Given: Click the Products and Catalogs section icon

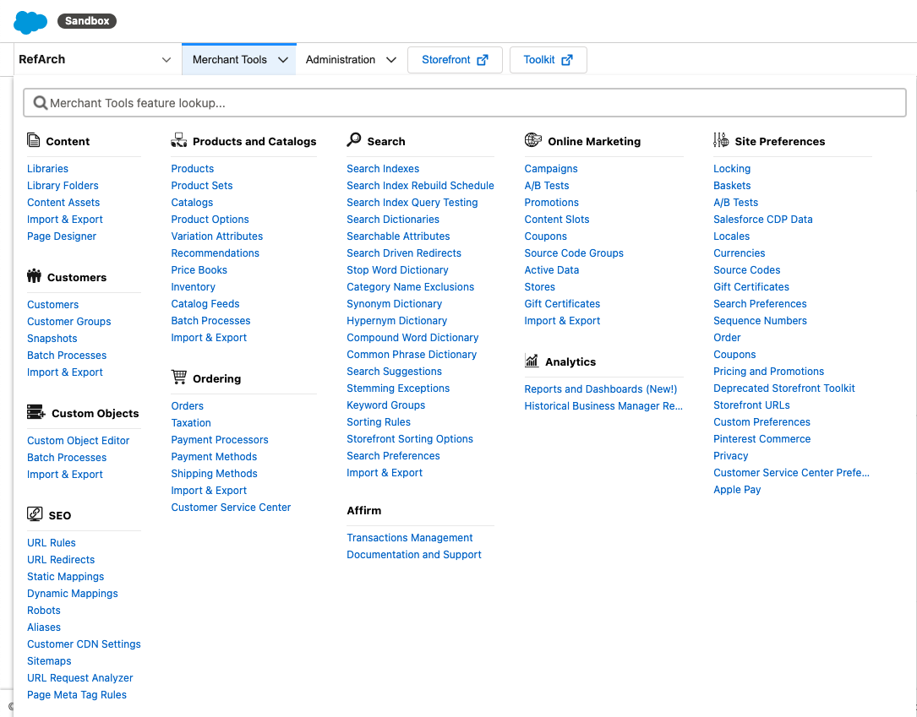Looking at the screenshot, I should pos(179,140).
